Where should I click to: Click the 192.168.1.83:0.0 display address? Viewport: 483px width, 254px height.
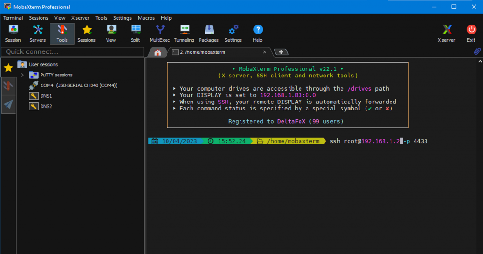point(288,95)
